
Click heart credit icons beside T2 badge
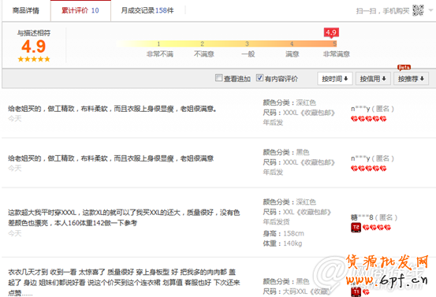[377, 228]
